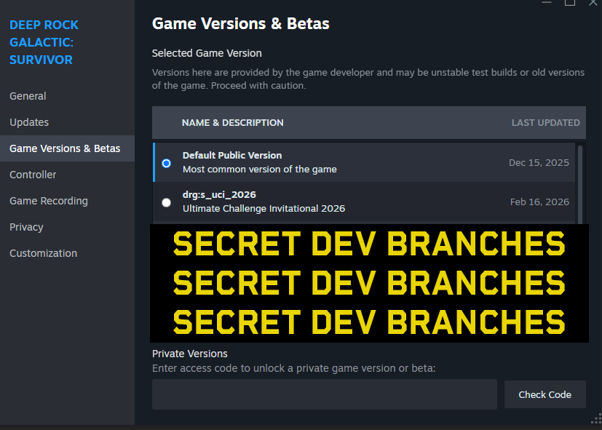The height and width of the screenshot is (430, 602).
Task: Open the Privacy section
Action: click(26, 227)
